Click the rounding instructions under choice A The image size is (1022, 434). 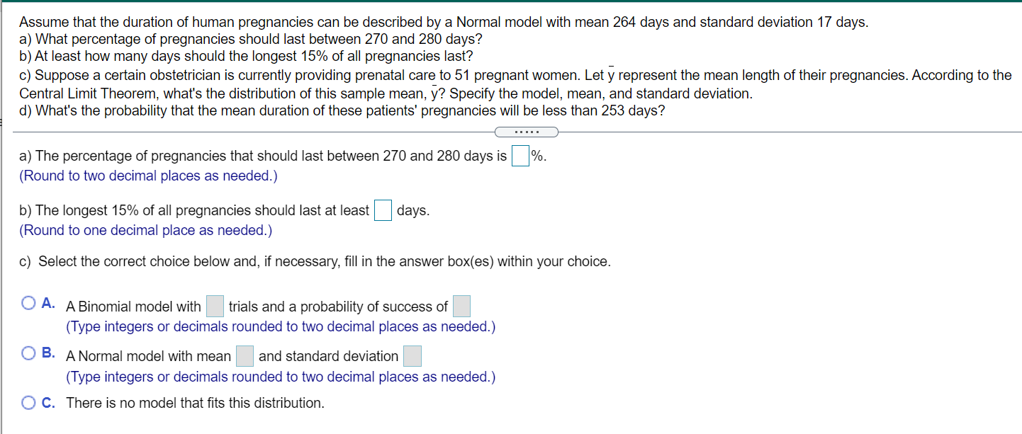281,326
